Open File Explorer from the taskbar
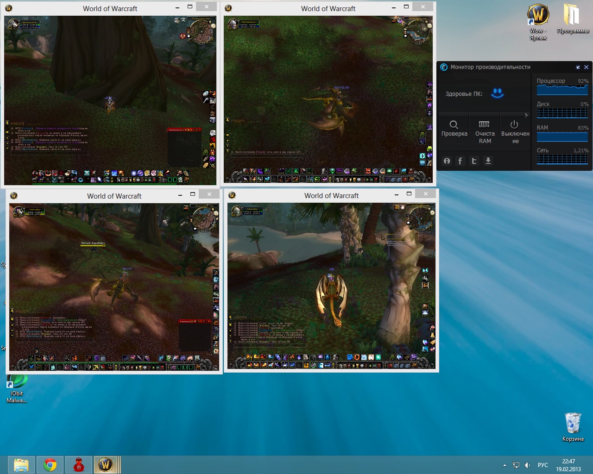The height and width of the screenshot is (474, 593). pyautogui.click(x=21, y=465)
